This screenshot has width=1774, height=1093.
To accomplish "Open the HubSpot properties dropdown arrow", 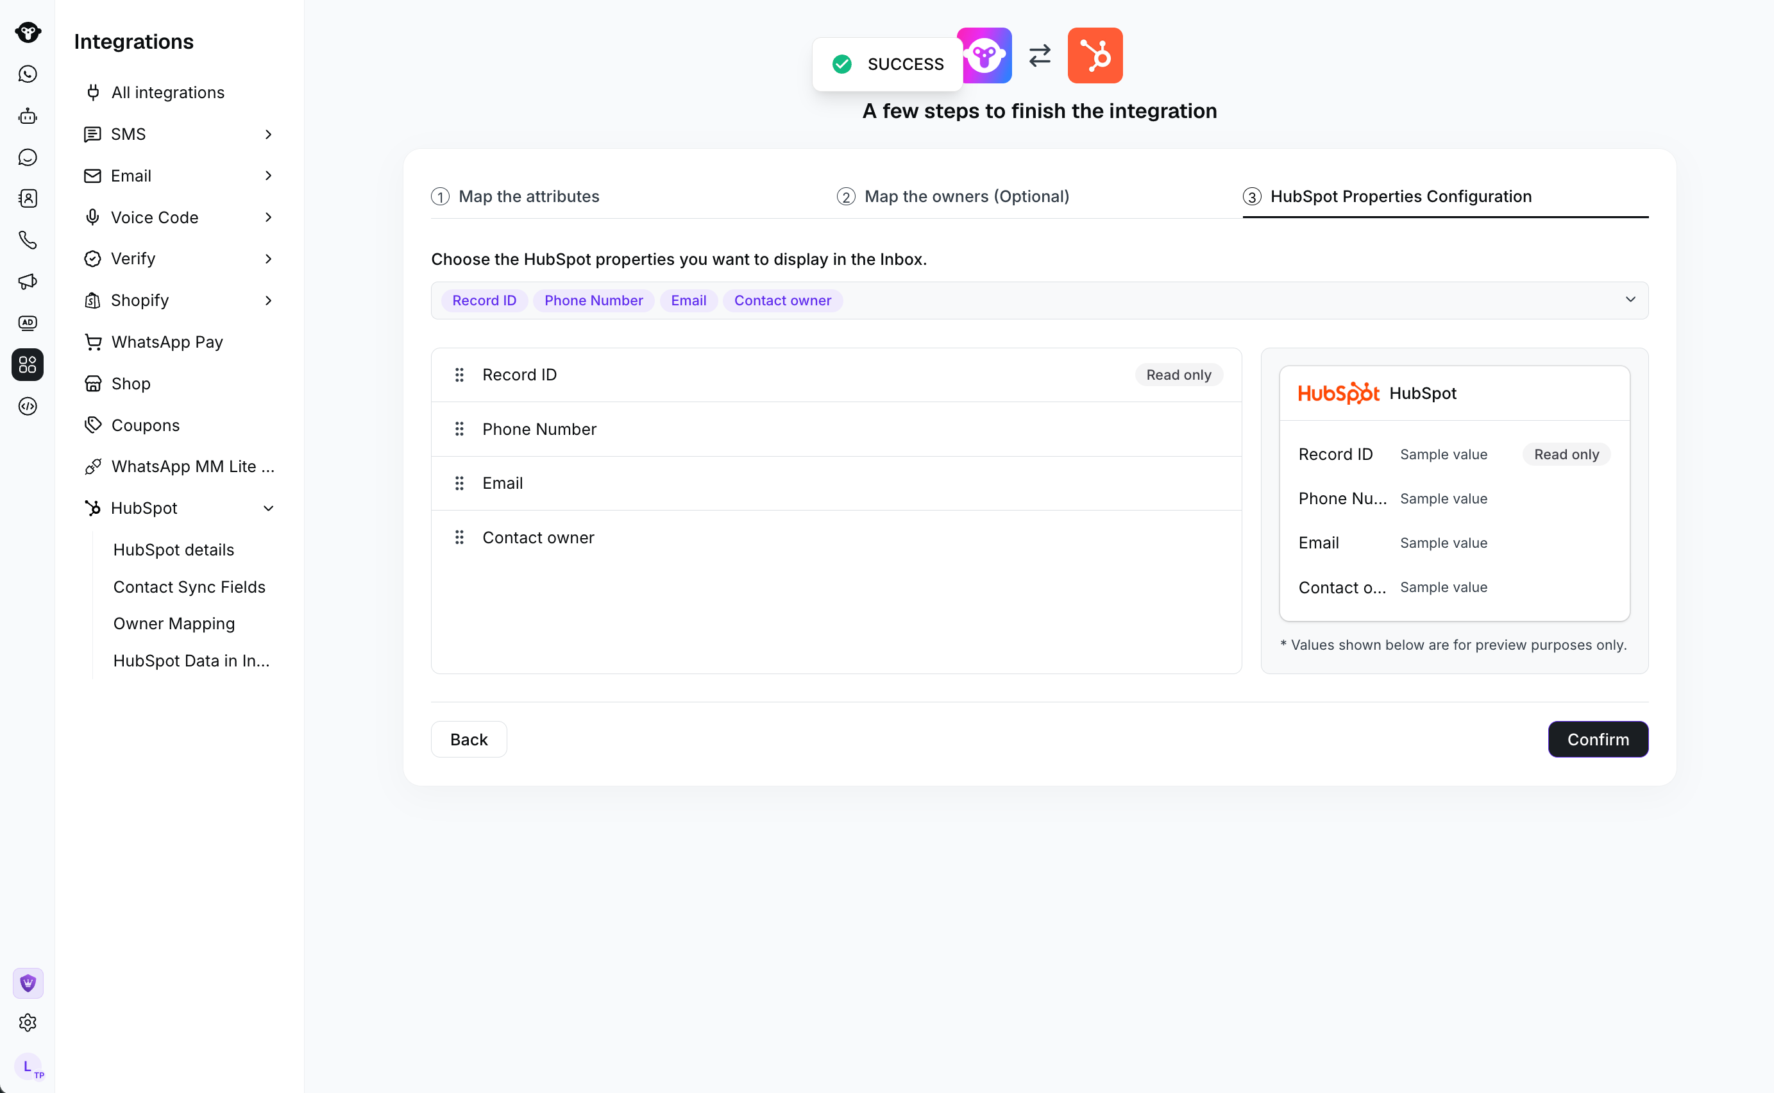I will (x=1630, y=300).
